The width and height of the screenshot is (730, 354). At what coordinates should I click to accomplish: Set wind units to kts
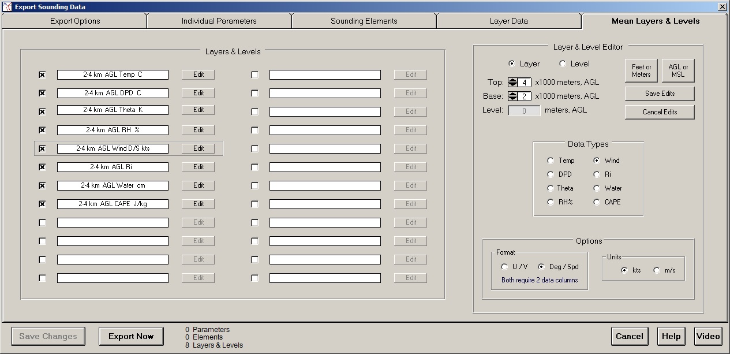click(x=624, y=270)
